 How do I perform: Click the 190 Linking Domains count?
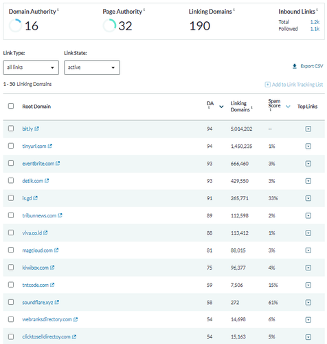click(200, 26)
